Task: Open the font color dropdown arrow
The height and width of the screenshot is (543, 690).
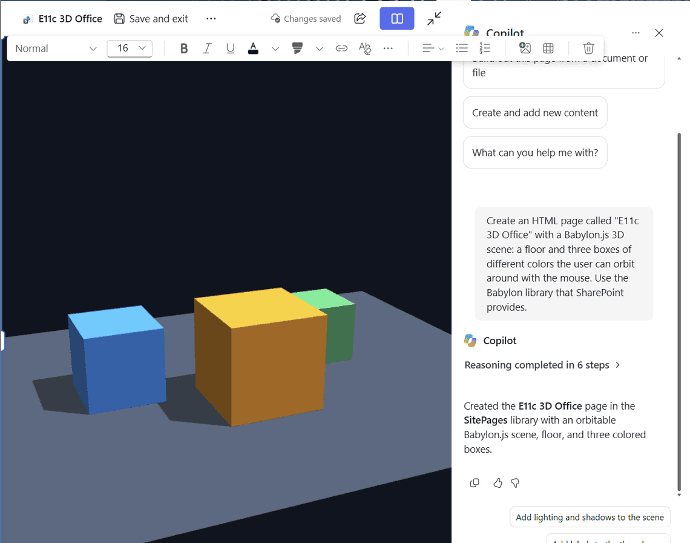Action: coord(275,48)
